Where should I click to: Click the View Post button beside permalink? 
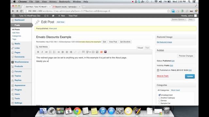click(113, 42)
